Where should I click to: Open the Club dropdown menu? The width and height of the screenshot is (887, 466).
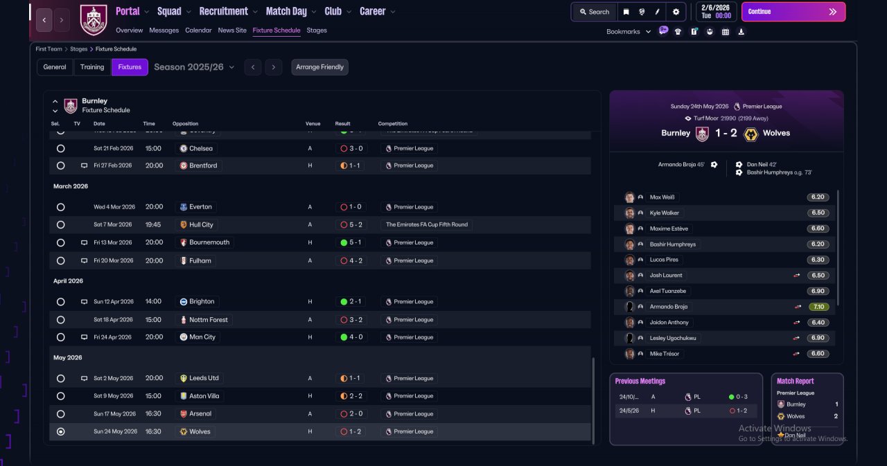pos(337,11)
